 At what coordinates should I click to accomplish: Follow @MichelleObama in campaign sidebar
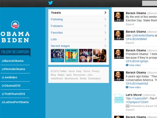[13, 69]
